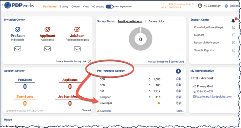Open the Survey menu
The image size is (241, 128).
click(64, 7)
